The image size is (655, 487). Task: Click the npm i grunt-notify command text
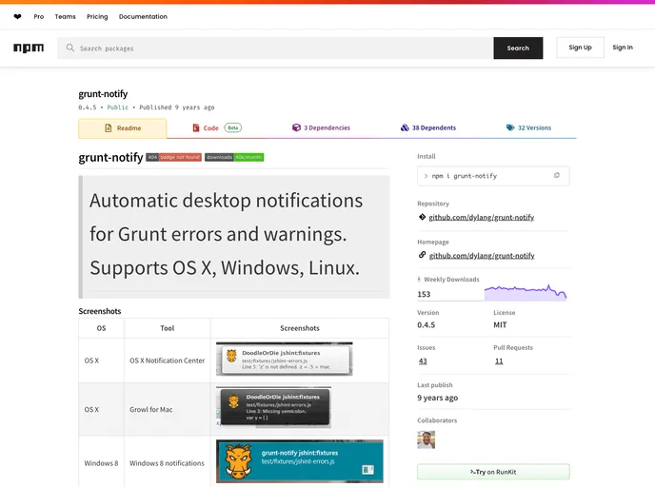click(464, 176)
